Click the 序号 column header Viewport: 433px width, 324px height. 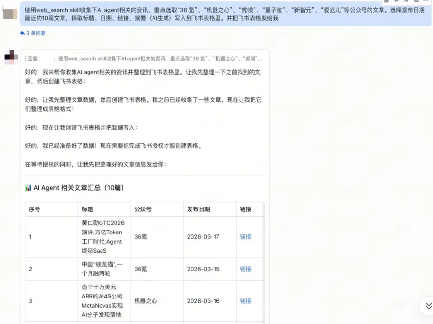click(51, 209)
